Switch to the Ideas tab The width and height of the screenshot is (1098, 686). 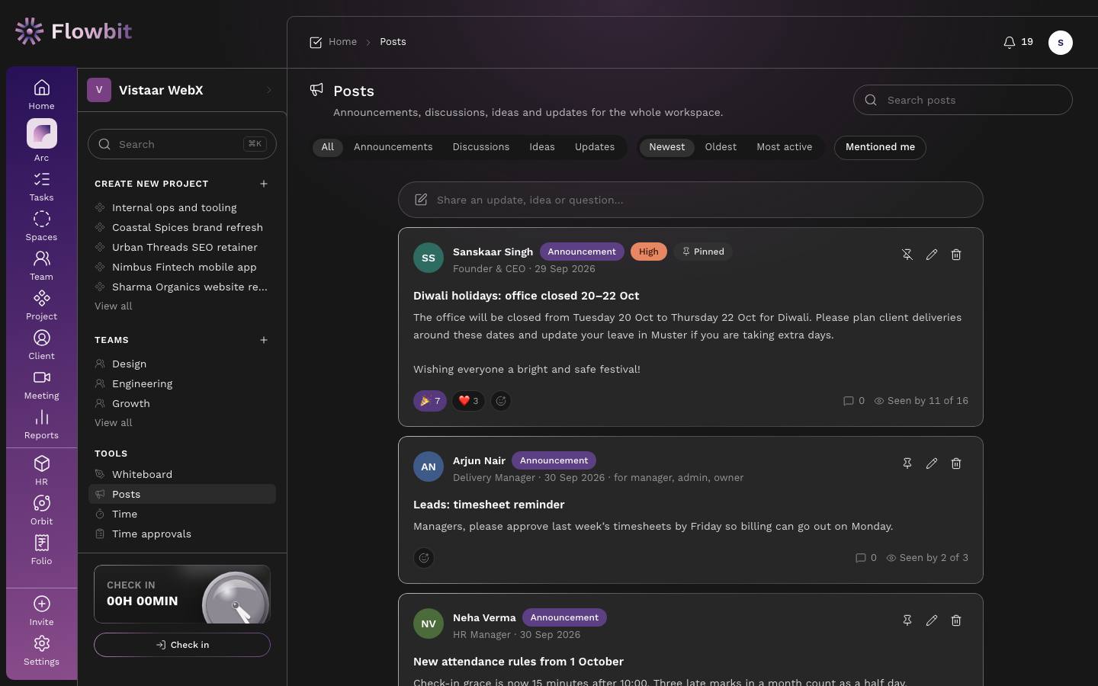point(542,147)
